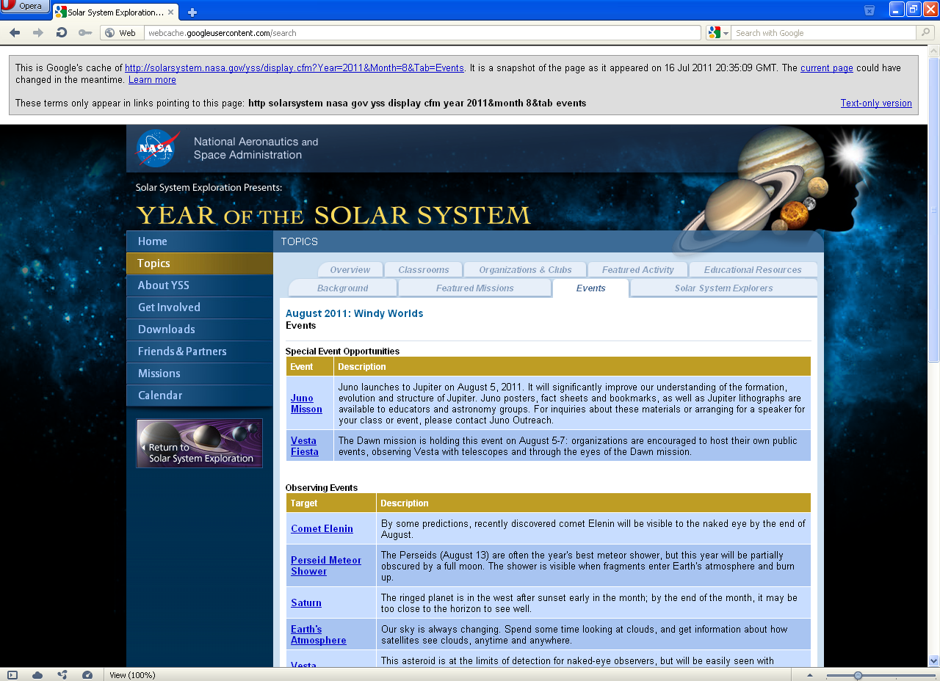The width and height of the screenshot is (940, 681).
Task: Open About YSS in the sidebar
Action: click(x=200, y=285)
